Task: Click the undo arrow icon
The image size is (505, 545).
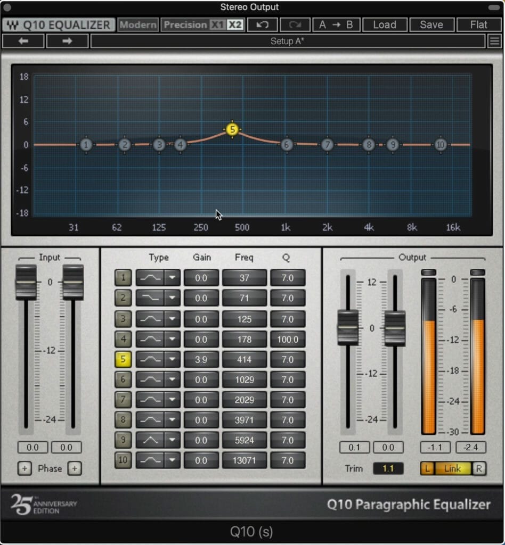Action: pos(262,24)
